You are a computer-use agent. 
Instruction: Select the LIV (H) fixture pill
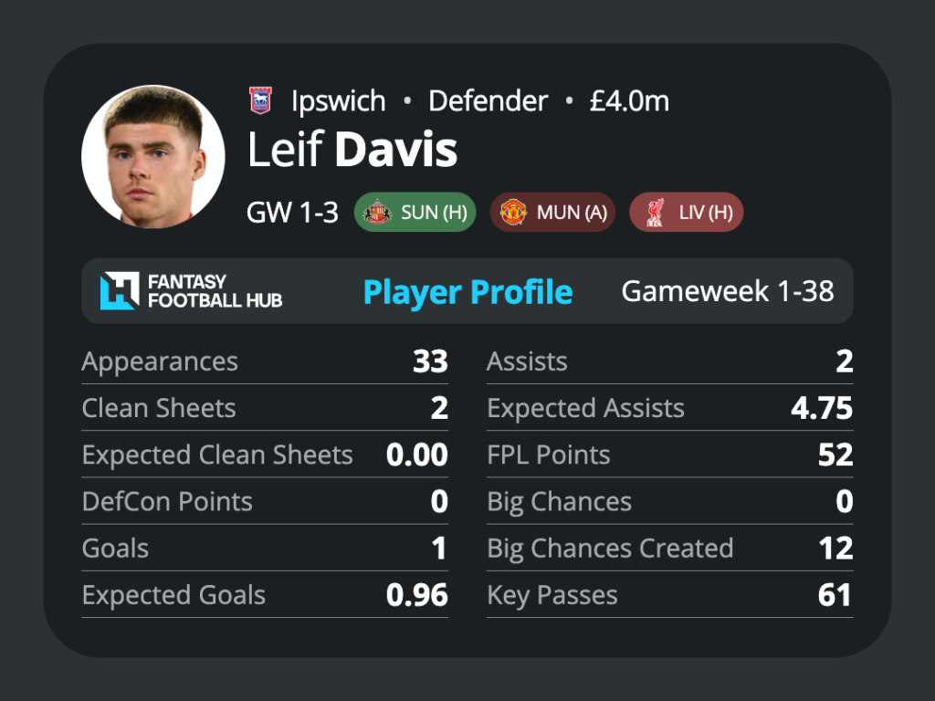(687, 212)
